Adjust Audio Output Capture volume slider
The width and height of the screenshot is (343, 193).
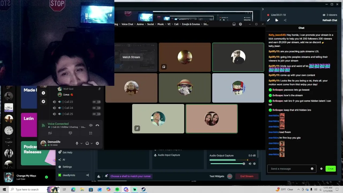[227, 164]
